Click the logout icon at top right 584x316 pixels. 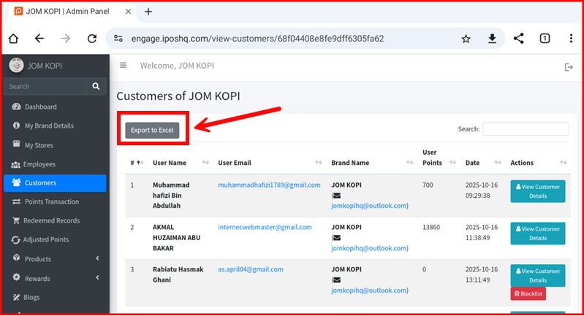[569, 67]
